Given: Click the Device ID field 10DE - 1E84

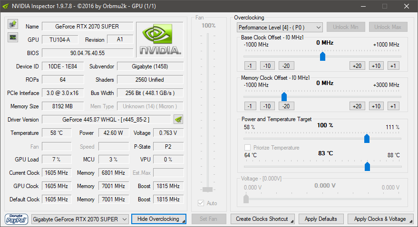Looking at the screenshot, I should [x=63, y=66].
